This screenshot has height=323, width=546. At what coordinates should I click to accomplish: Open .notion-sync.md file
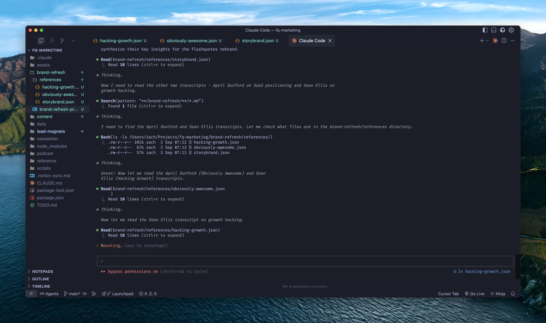tap(58, 176)
